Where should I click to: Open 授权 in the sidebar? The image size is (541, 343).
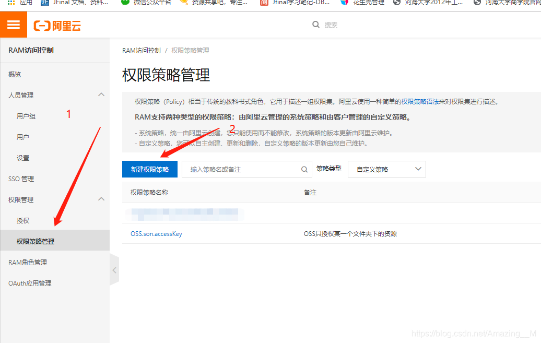(x=23, y=220)
